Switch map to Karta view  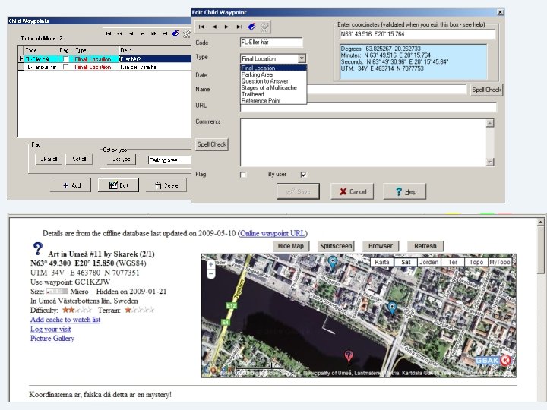[x=382, y=262]
